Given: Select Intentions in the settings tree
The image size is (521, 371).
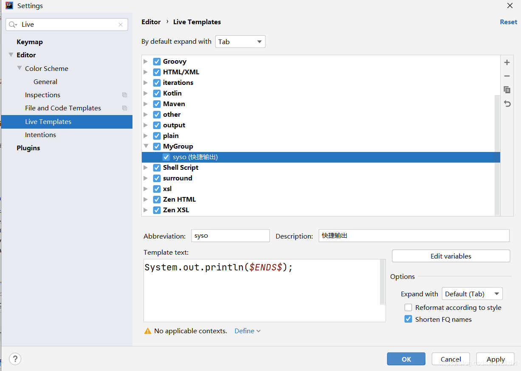Looking at the screenshot, I should 40,135.
